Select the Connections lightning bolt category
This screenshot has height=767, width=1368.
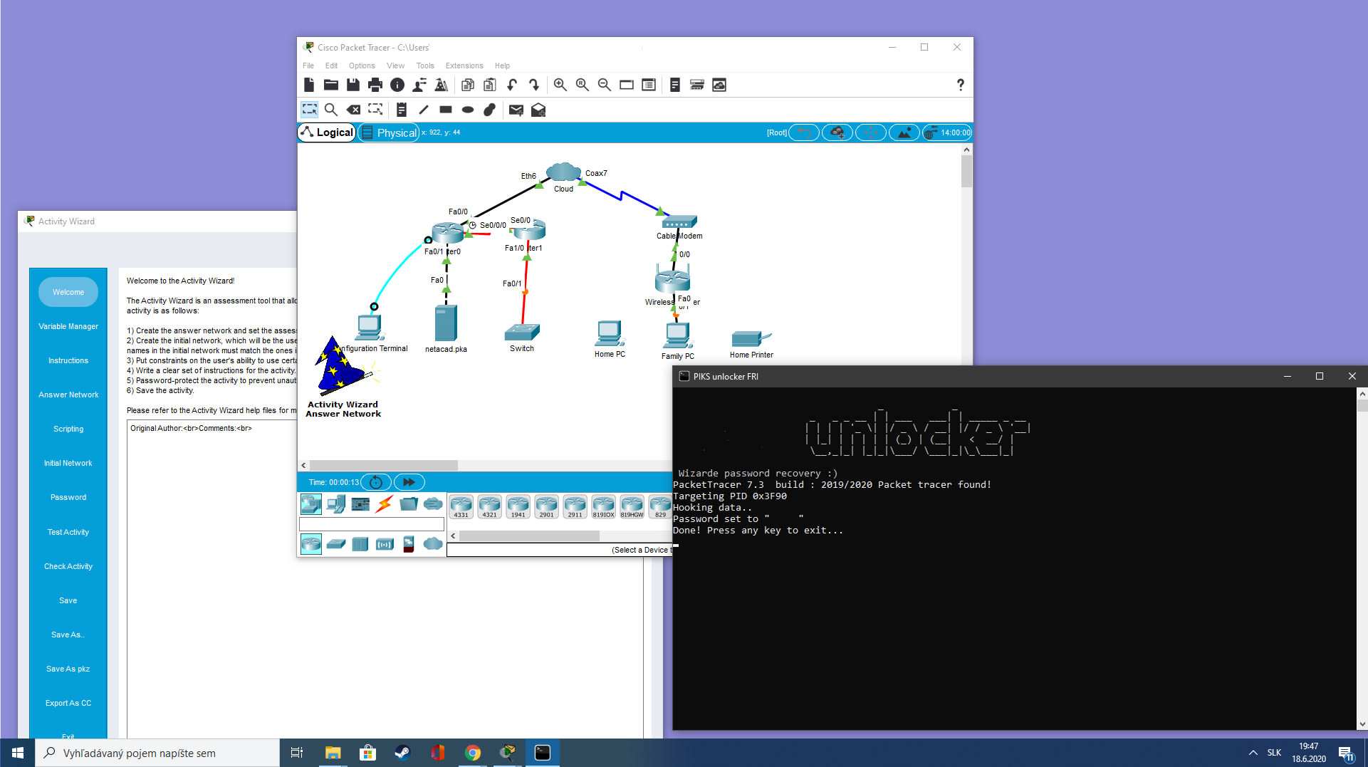[385, 504]
